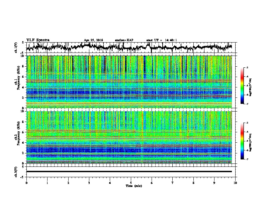Click the time axis tick label 6

(152, 183)
